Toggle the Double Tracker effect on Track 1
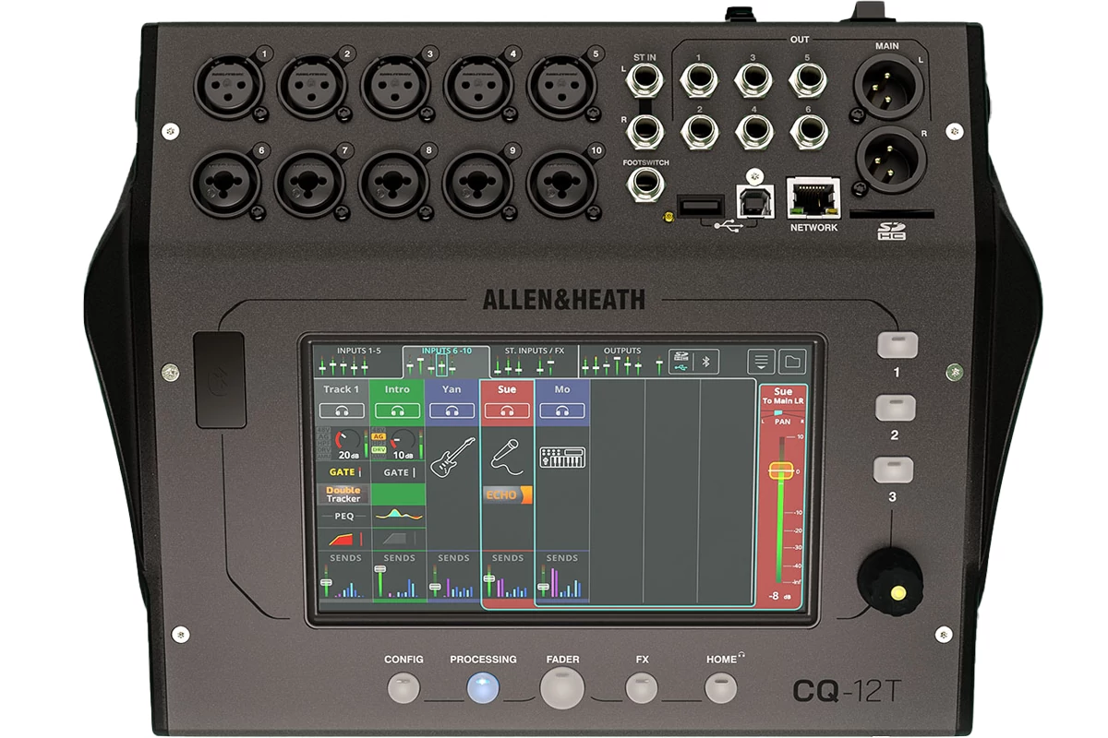The width and height of the screenshot is (1108, 738). (x=343, y=494)
